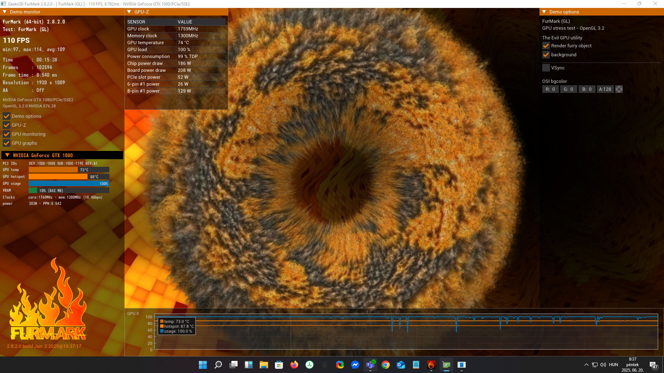Disable Render furry object
Screen dimensions: 664x373
pyautogui.click(x=546, y=46)
